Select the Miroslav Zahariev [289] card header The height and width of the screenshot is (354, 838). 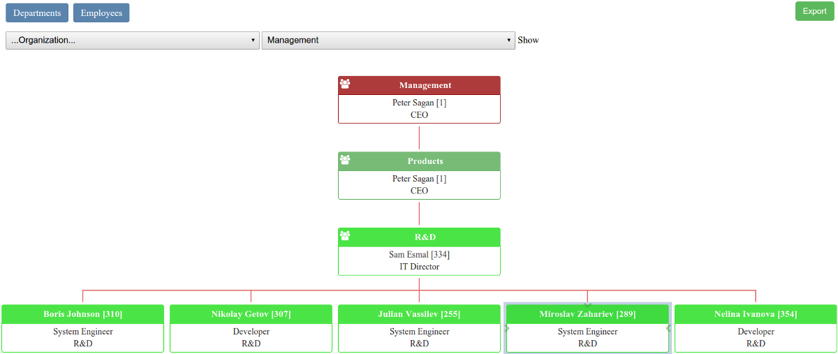point(587,314)
